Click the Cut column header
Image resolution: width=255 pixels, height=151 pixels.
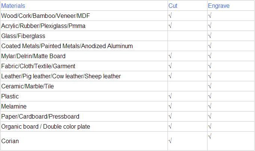pyautogui.click(x=173, y=6)
